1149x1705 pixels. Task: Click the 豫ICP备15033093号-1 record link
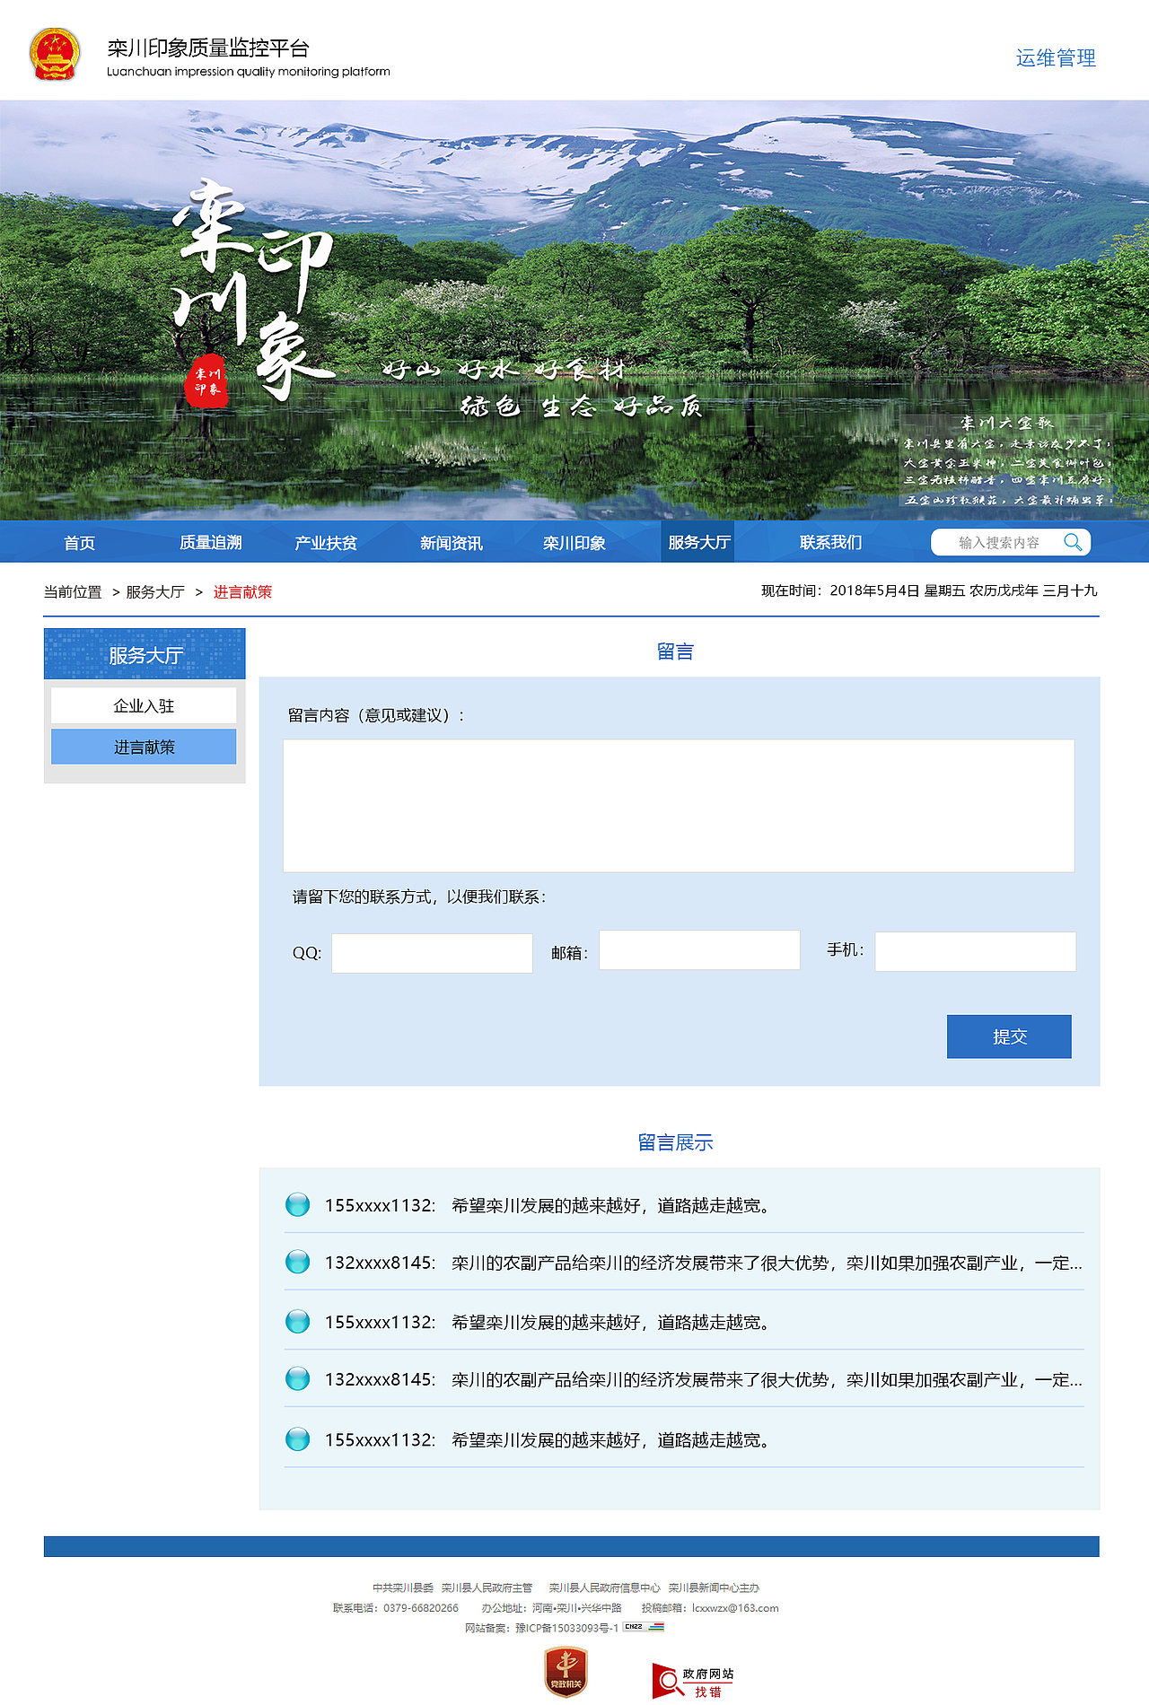click(x=566, y=1628)
